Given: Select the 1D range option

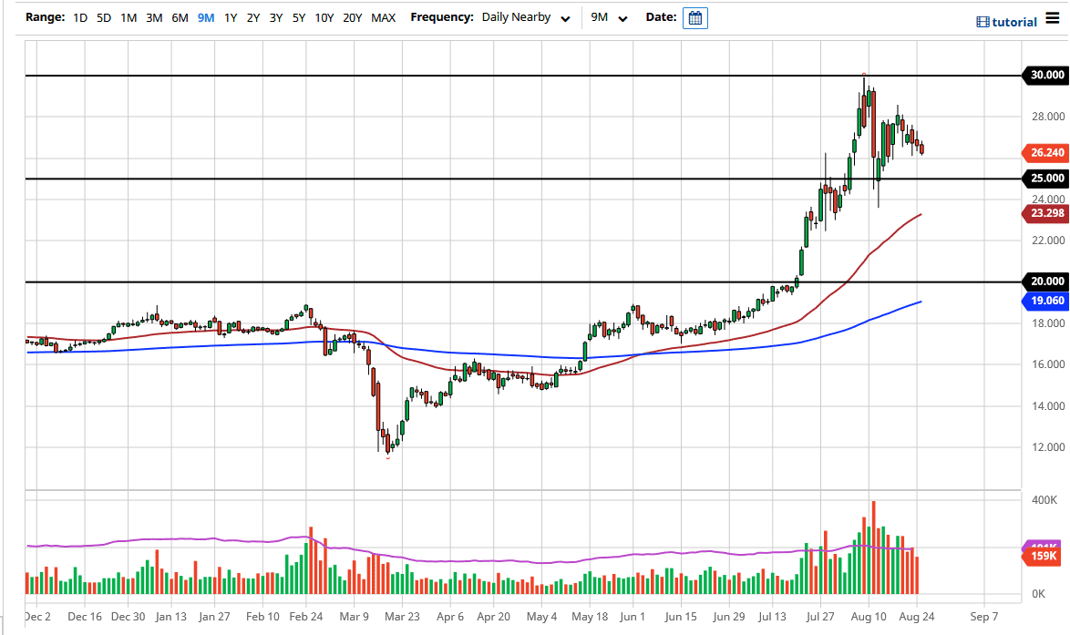Looking at the screenshot, I should (80, 17).
